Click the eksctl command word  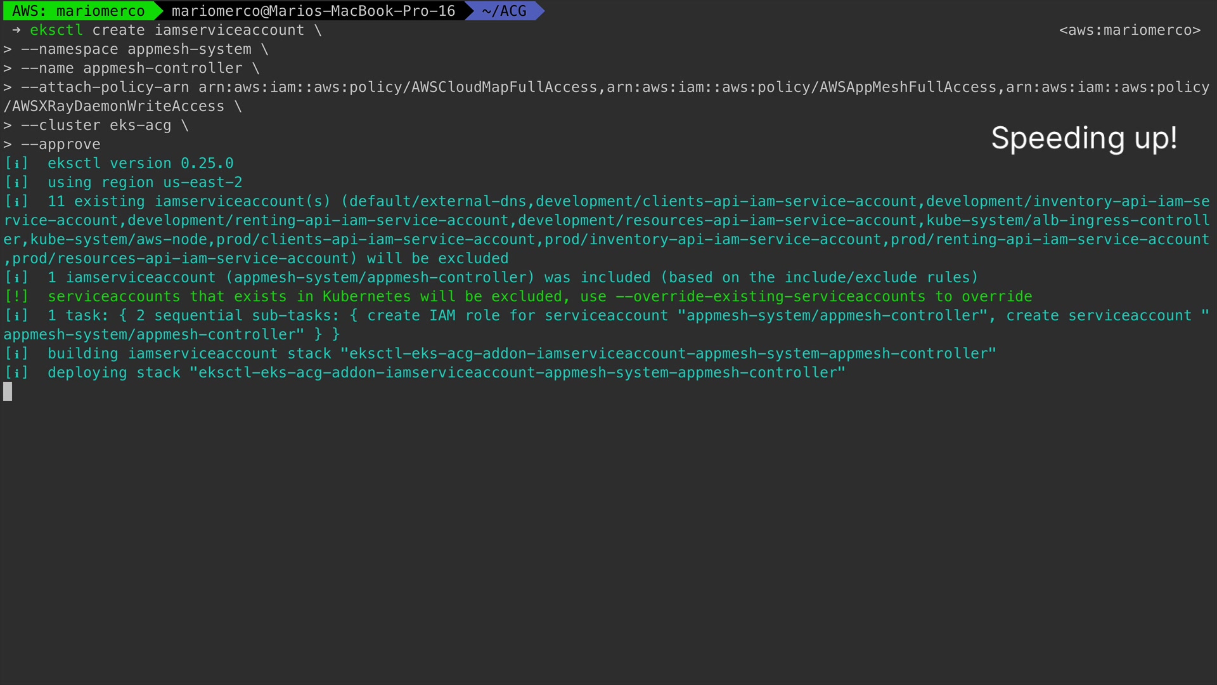pyautogui.click(x=56, y=30)
